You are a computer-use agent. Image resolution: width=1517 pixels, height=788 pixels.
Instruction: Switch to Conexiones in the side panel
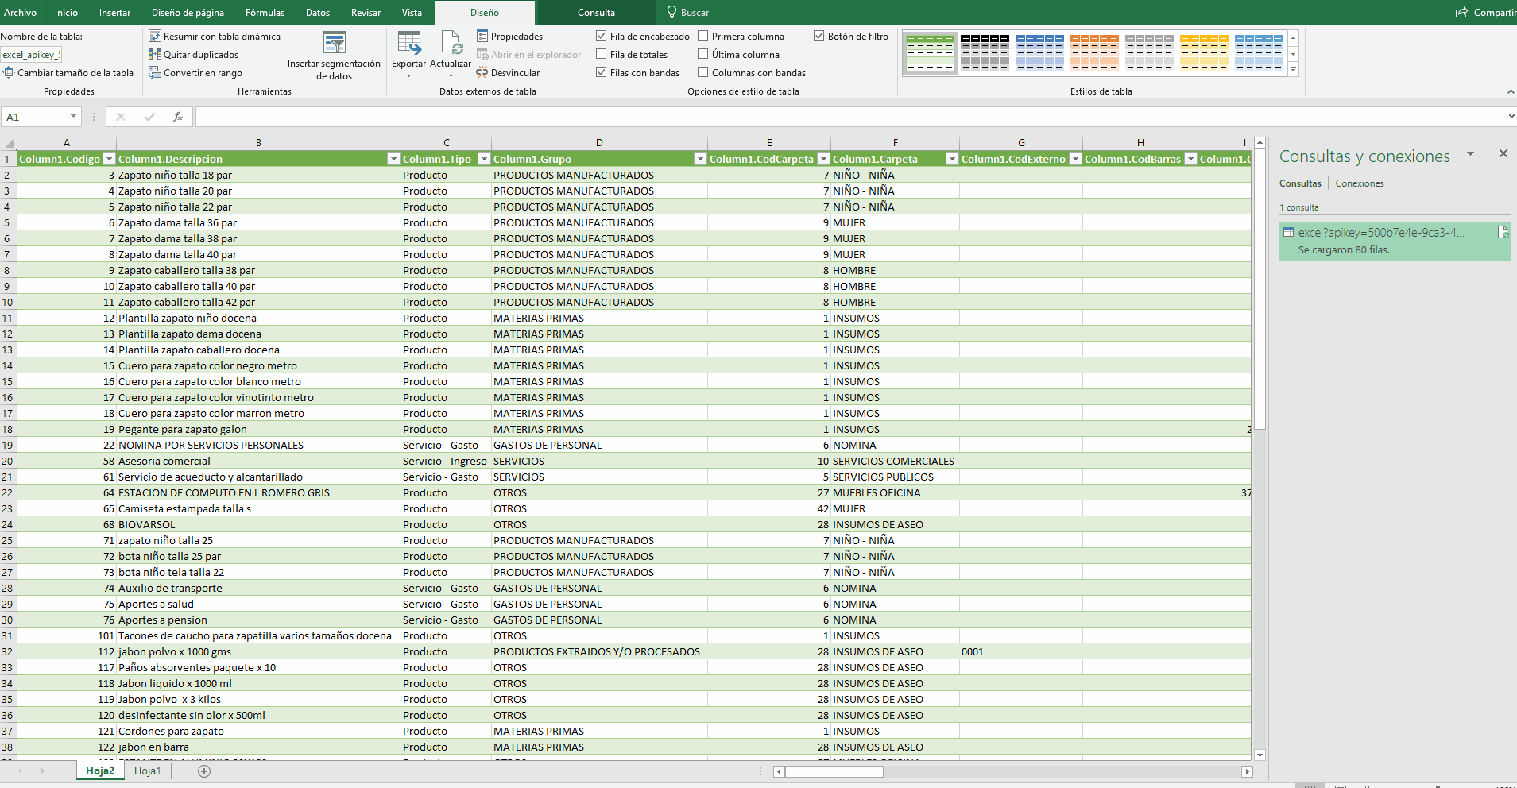coord(1359,183)
